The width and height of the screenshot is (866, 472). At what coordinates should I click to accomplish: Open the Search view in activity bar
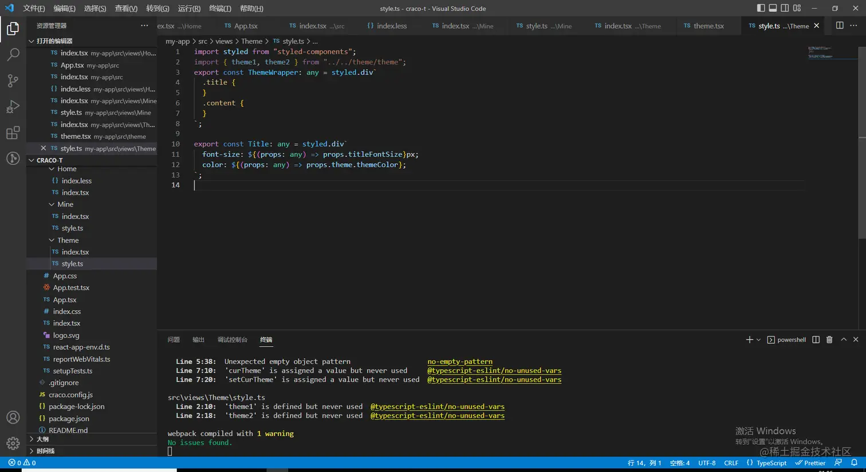pyautogui.click(x=13, y=55)
